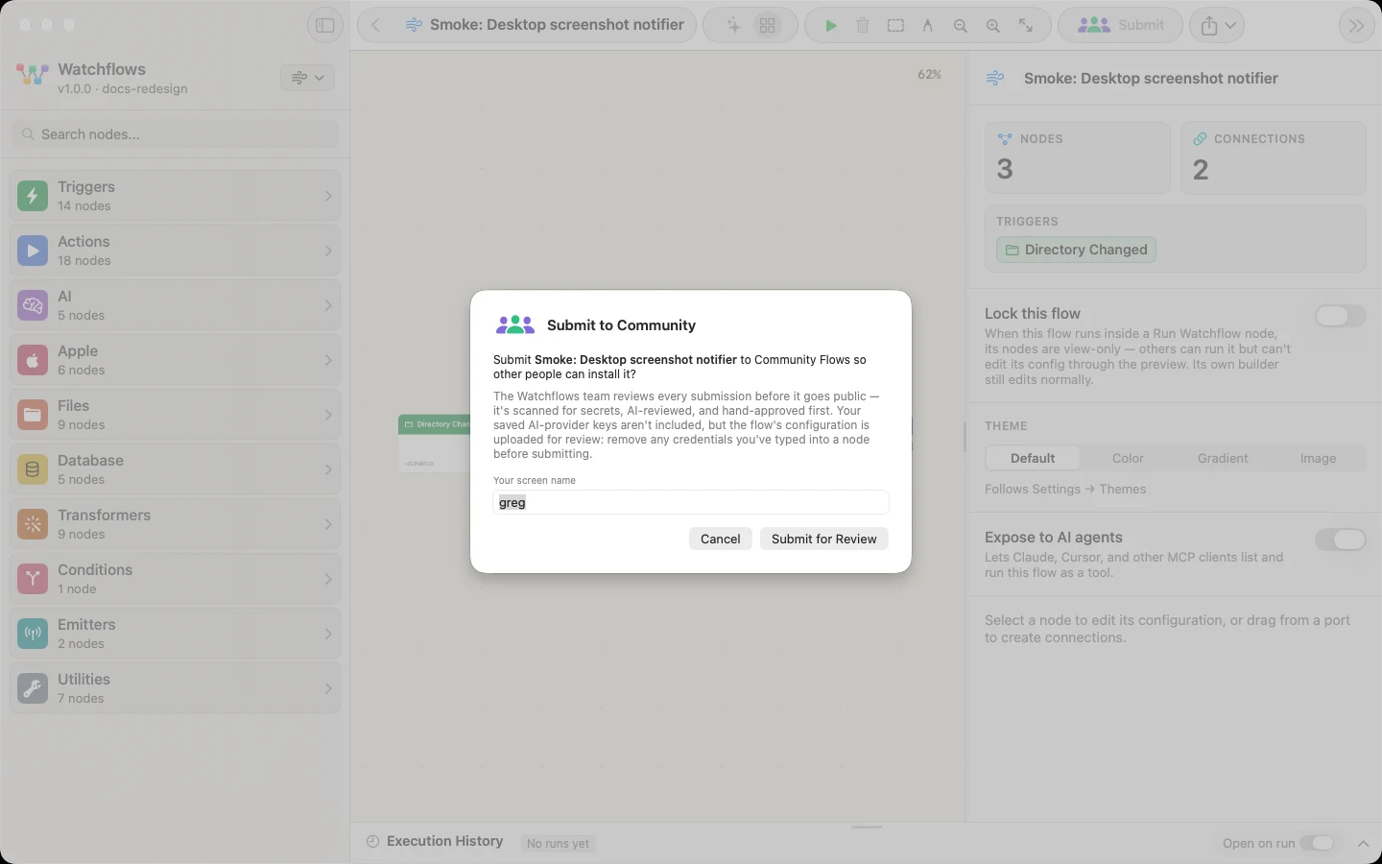Toggle the Open on run switch

[x=1317, y=843]
